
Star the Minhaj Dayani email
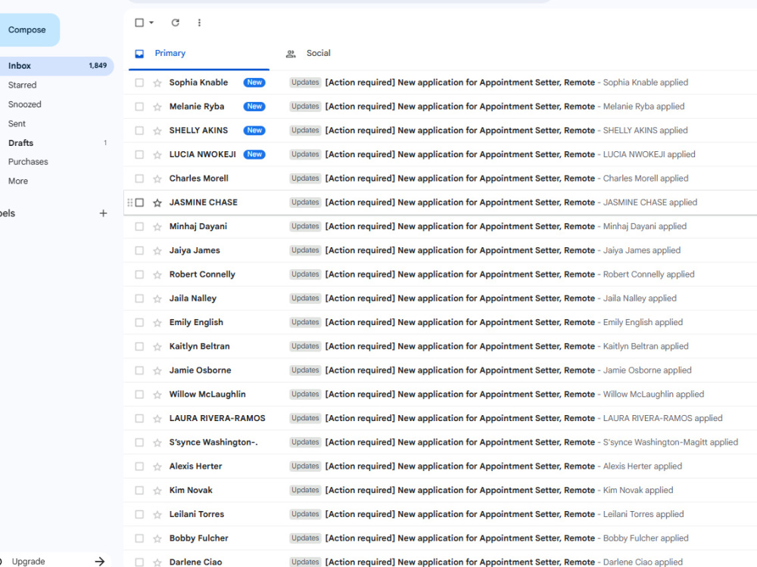click(x=157, y=227)
